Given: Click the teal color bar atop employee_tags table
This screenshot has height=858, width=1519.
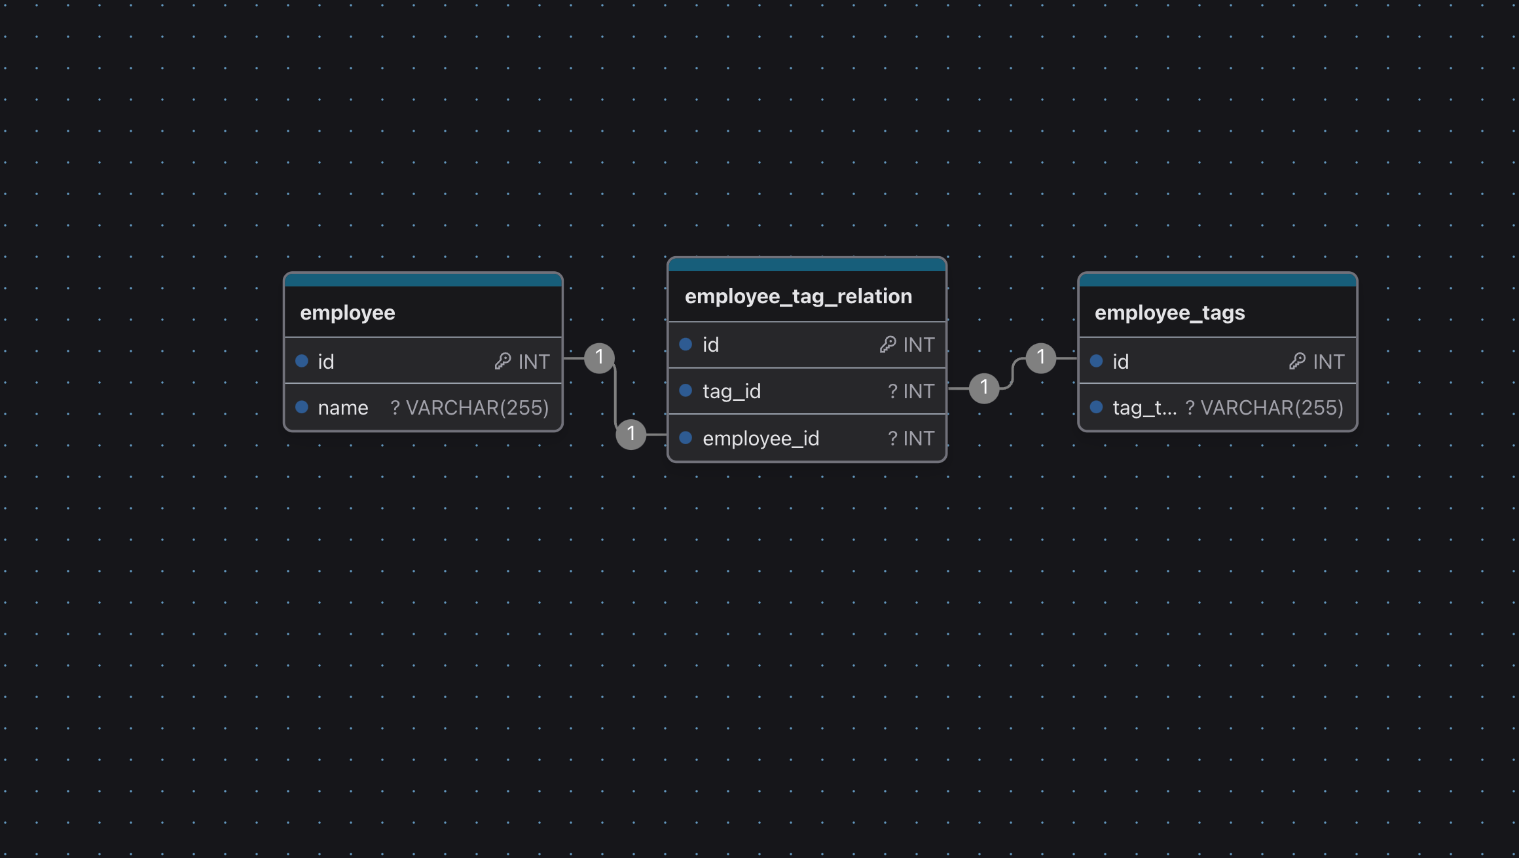Looking at the screenshot, I should [x=1217, y=280].
